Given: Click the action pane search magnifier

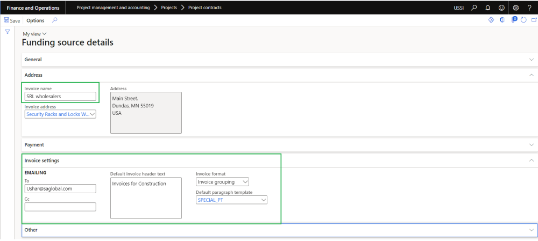Looking at the screenshot, I should pyautogui.click(x=55, y=20).
